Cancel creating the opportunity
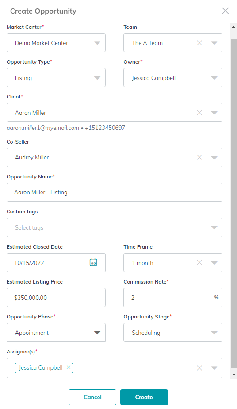The height and width of the screenshot is (409, 237). click(x=92, y=397)
